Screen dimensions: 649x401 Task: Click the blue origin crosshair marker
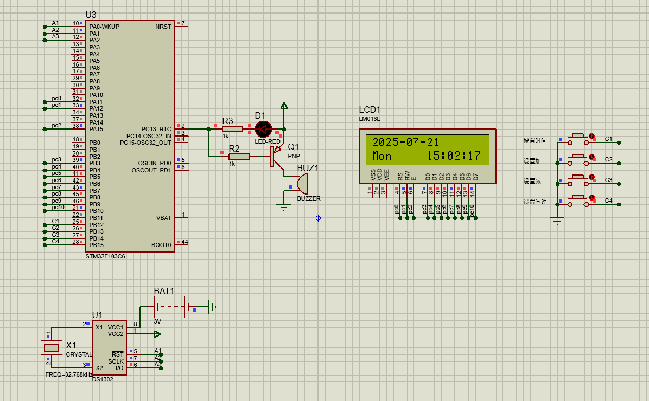click(x=318, y=218)
